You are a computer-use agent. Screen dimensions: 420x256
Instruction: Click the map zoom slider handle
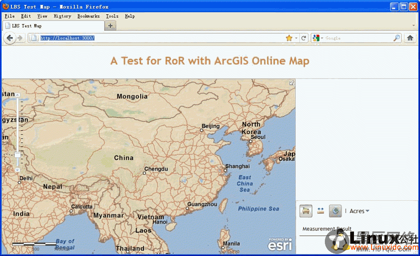[17, 155]
